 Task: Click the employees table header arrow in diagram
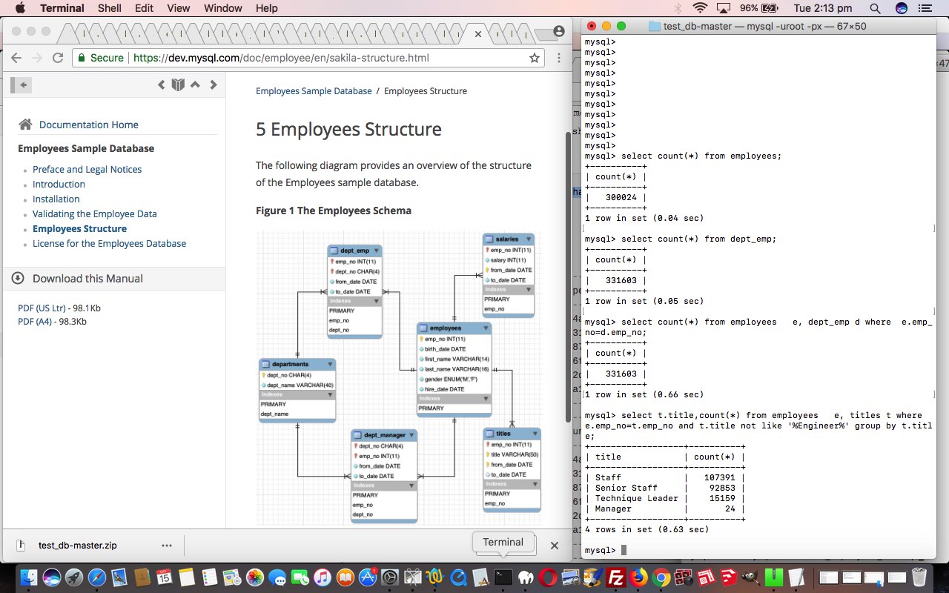[x=486, y=328]
